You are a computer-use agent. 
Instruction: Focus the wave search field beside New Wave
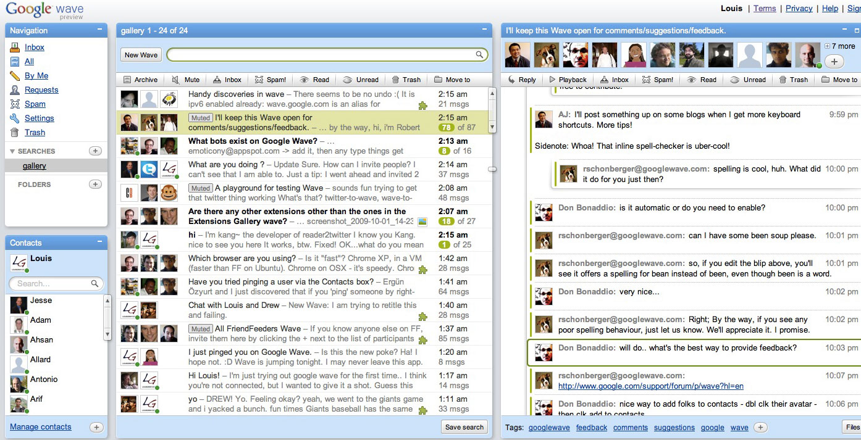[327, 55]
